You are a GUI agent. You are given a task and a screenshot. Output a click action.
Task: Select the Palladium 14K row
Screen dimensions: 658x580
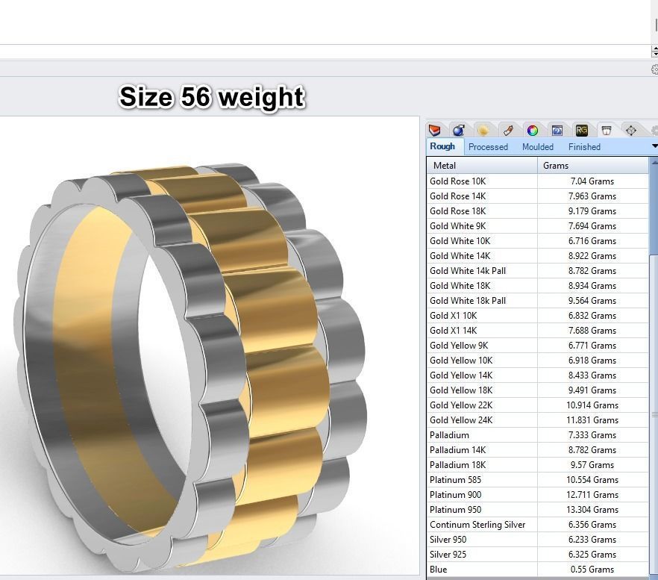[x=538, y=450]
